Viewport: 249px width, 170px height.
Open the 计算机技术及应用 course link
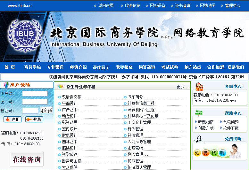pyautogui.click(x=143, y=116)
